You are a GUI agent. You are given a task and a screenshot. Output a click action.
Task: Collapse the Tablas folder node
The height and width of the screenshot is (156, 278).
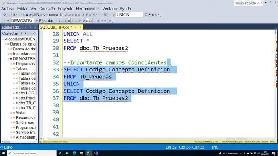(x=11, y=68)
